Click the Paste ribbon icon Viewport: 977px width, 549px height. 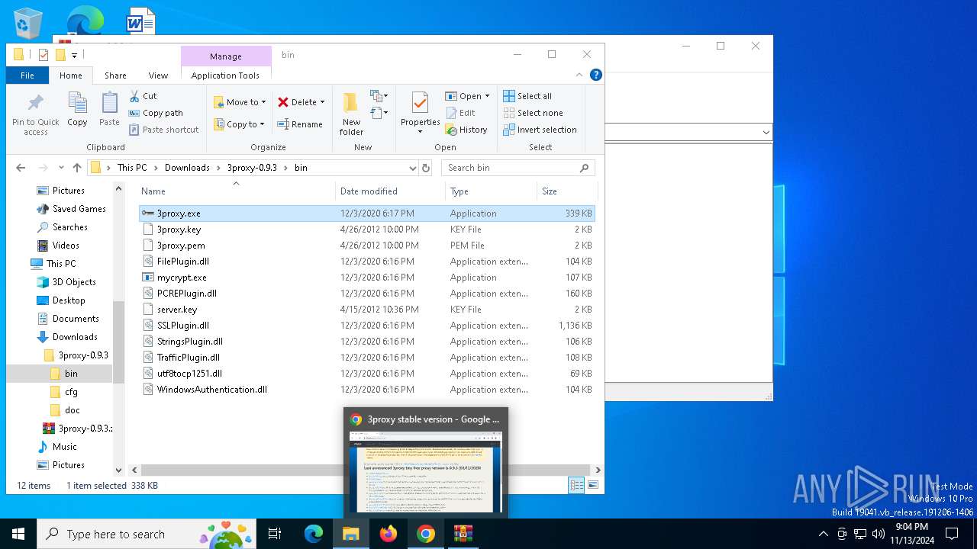109,109
